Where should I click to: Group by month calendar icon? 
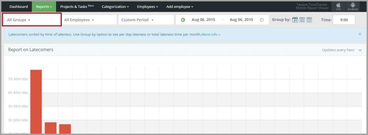309,20
